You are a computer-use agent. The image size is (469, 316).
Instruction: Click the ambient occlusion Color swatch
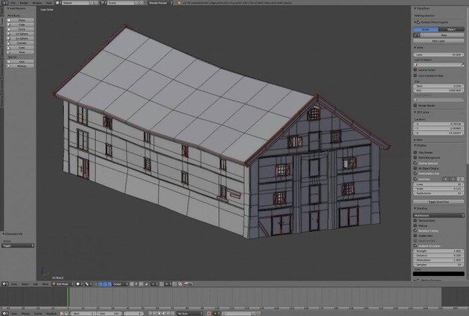[x=438, y=274]
